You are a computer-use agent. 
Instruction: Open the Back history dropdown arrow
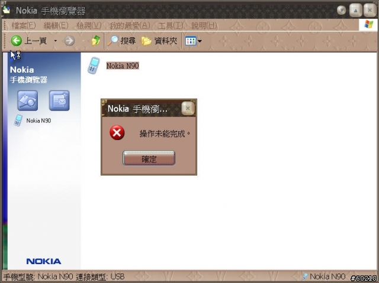coord(55,41)
